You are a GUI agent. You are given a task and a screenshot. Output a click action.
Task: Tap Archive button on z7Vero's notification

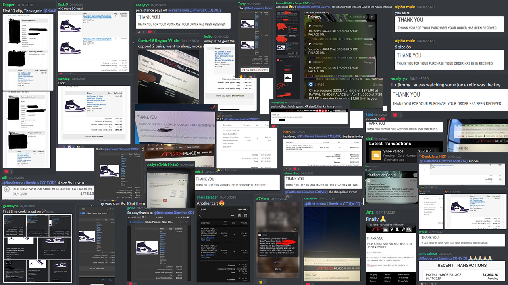point(278,262)
